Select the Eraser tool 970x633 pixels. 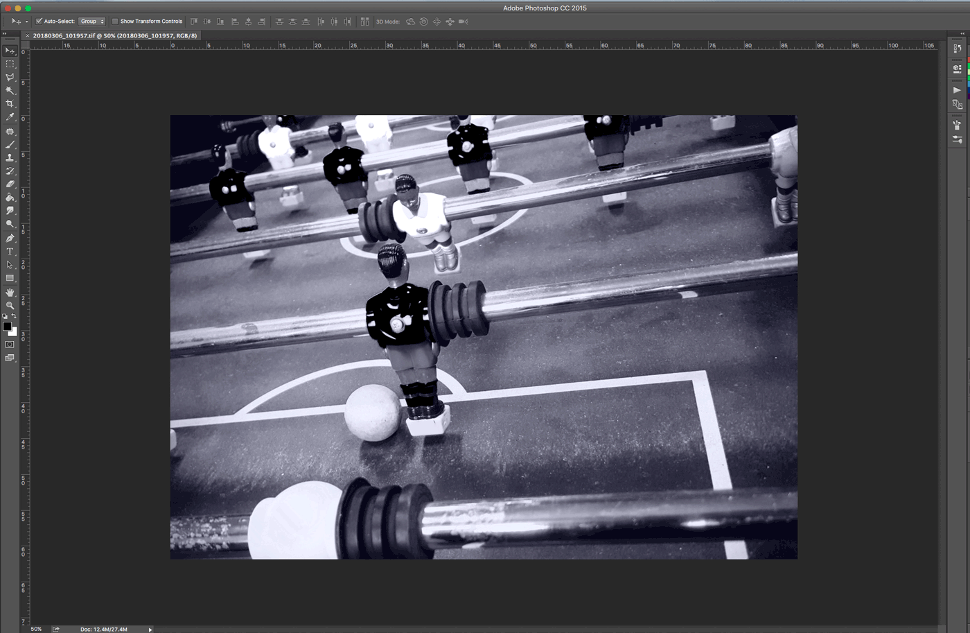[10, 184]
